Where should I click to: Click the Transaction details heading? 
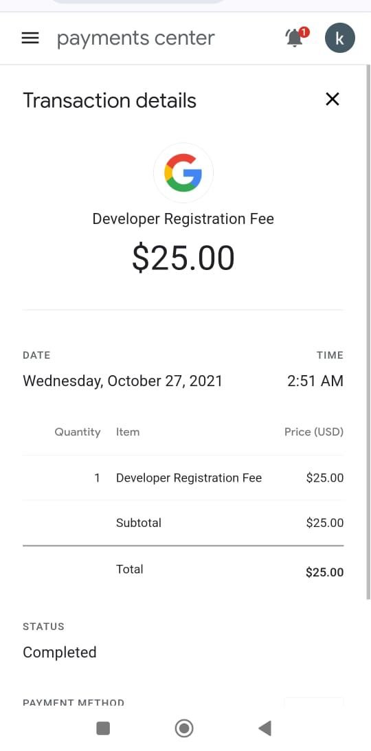coord(110,100)
